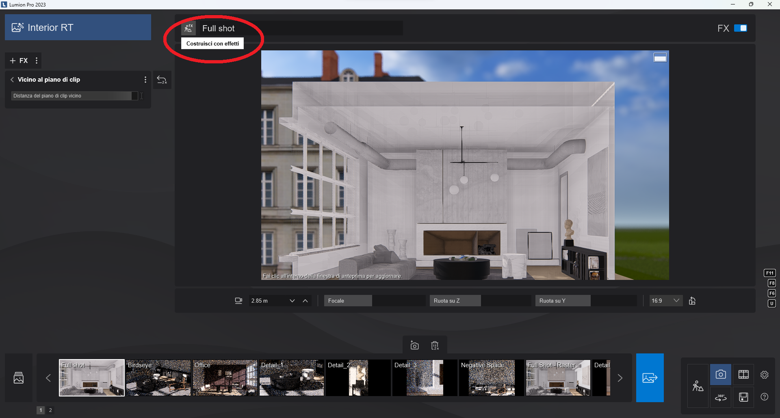Screen dimensions: 780x418
Task: Select the Full shot thumbnail
Action: 92,378
